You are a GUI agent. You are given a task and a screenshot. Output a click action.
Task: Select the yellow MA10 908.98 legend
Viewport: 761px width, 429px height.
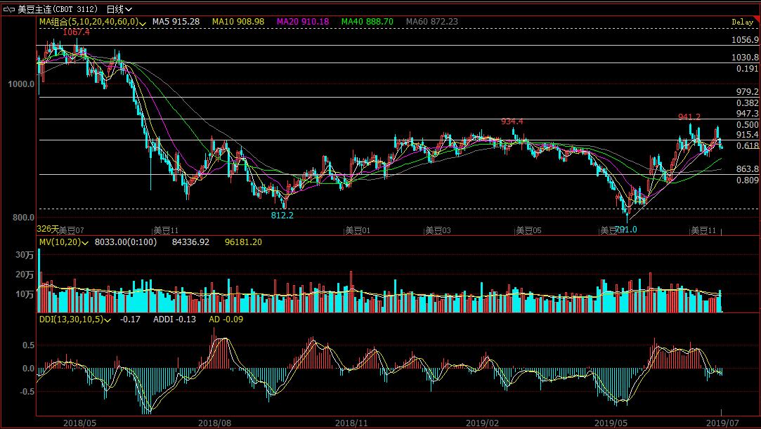(241, 22)
